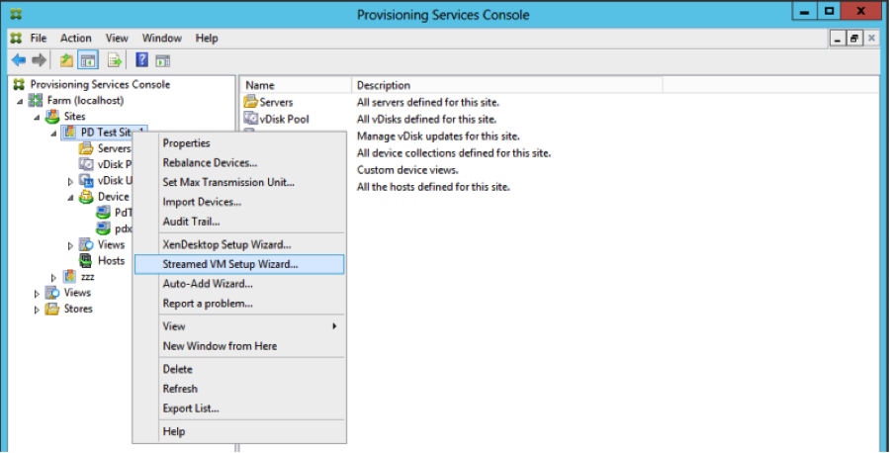Expand the Stores node in the tree
Viewport: 890px width, 453px height.
[x=38, y=310]
